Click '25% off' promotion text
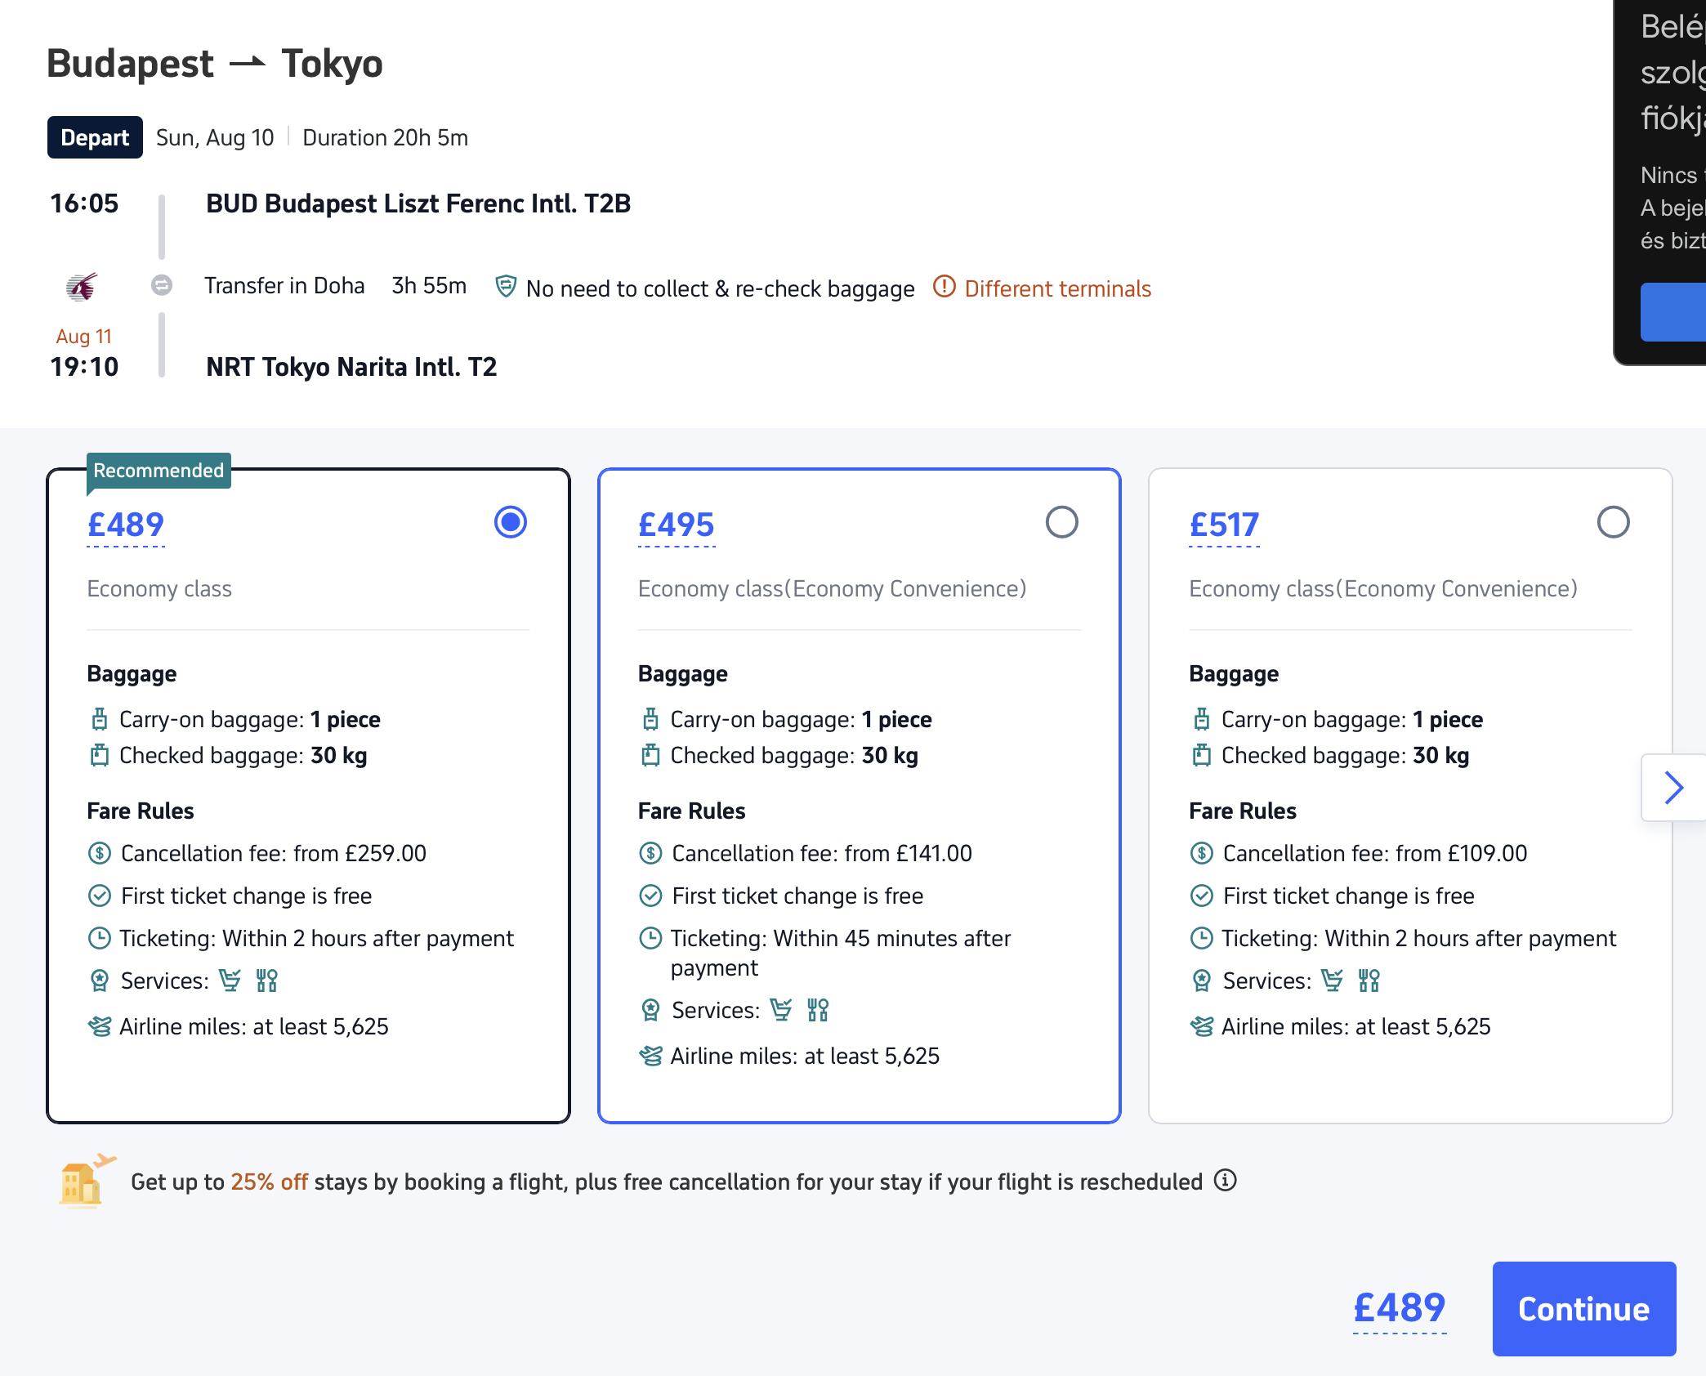The width and height of the screenshot is (1706, 1376). [x=269, y=1182]
